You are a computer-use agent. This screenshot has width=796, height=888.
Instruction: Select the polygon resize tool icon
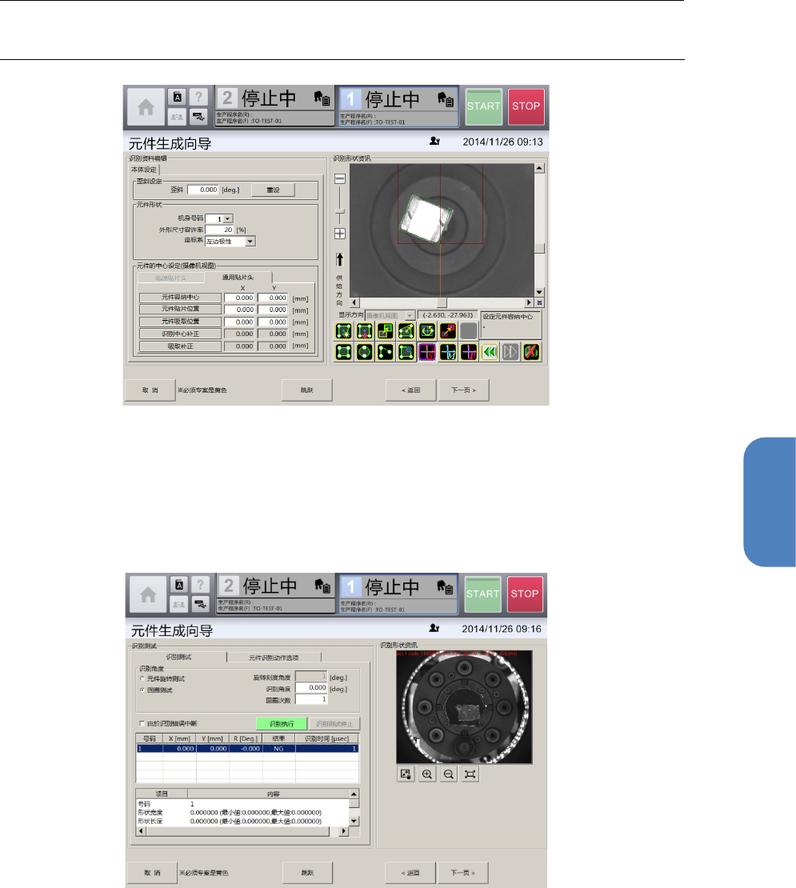pyautogui.click(x=406, y=330)
